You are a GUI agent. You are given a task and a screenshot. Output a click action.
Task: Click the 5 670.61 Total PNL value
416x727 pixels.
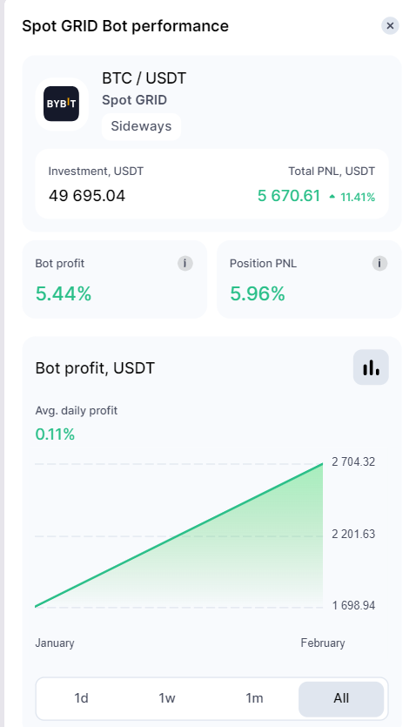289,196
